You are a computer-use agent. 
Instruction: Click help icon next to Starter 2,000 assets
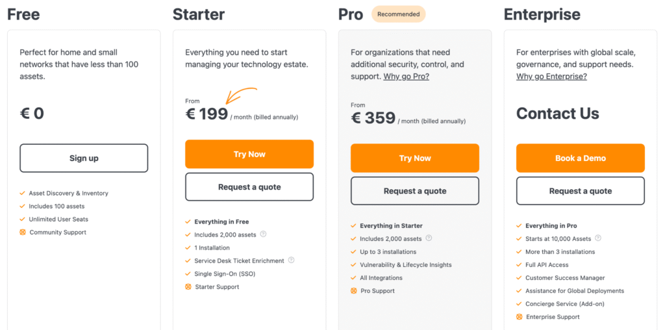click(263, 234)
